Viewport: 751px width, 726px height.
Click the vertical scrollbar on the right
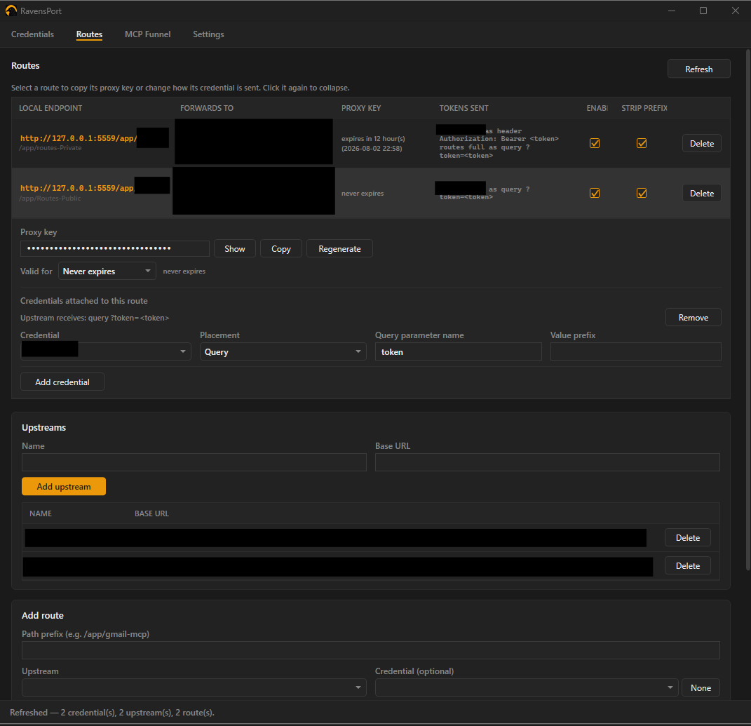748,309
